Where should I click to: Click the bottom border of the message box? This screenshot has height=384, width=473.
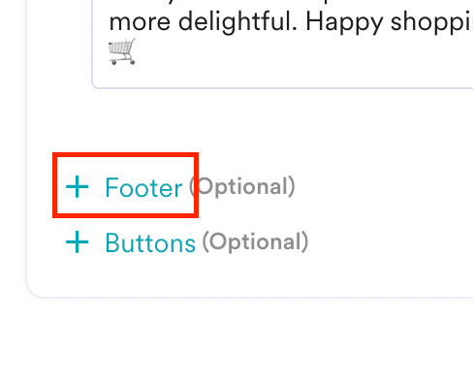click(x=282, y=87)
